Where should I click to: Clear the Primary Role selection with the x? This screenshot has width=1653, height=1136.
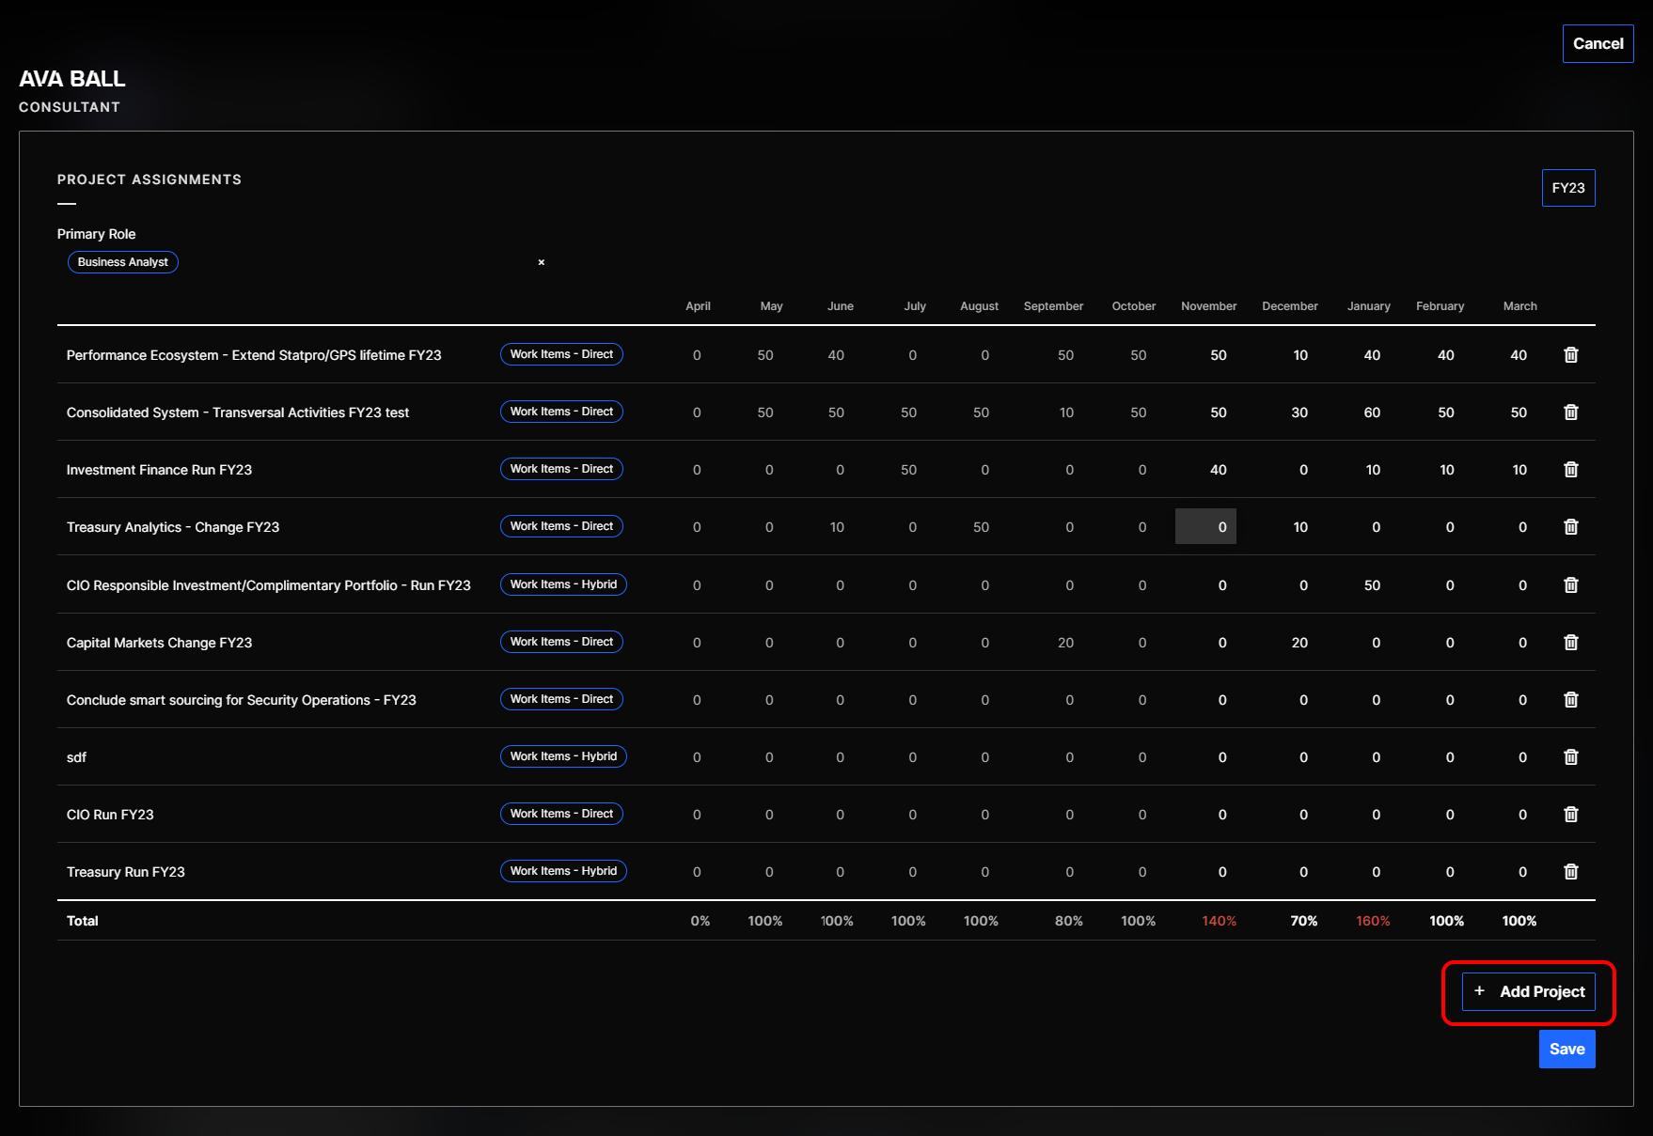pos(541,262)
